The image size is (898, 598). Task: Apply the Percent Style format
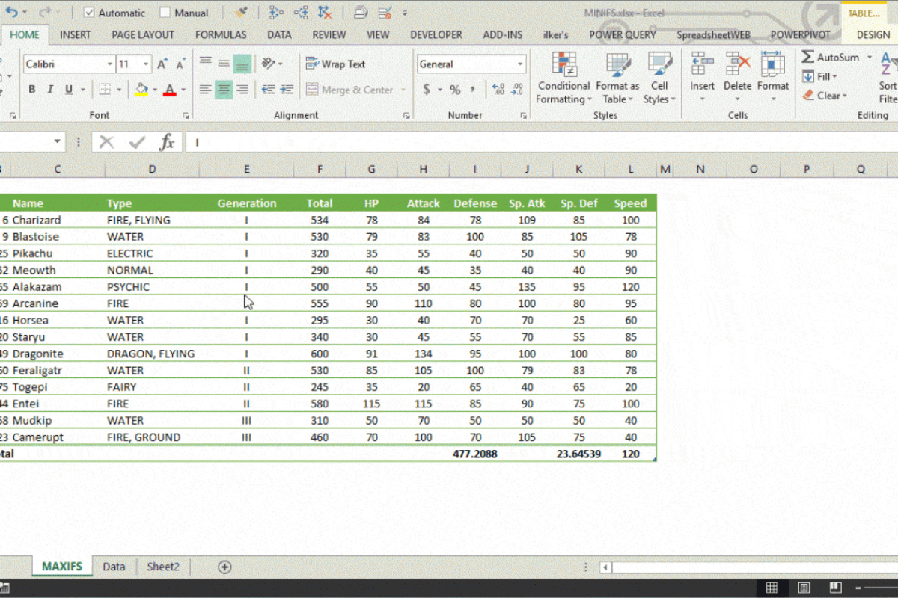click(455, 90)
